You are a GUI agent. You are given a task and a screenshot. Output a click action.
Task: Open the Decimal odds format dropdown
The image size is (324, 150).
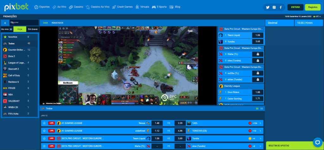click(x=279, y=23)
